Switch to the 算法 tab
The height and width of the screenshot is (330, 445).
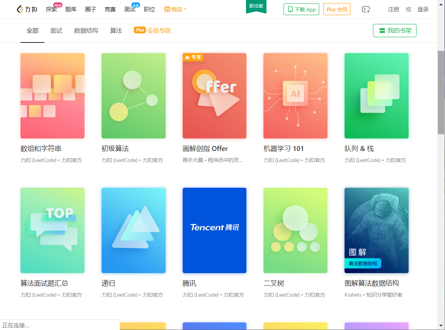click(116, 31)
